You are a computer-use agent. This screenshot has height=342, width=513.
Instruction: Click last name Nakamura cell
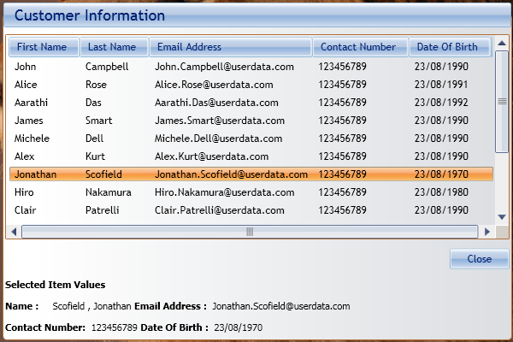(109, 192)
